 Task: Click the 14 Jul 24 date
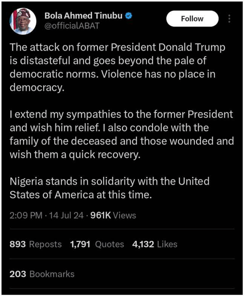point(66,215)
